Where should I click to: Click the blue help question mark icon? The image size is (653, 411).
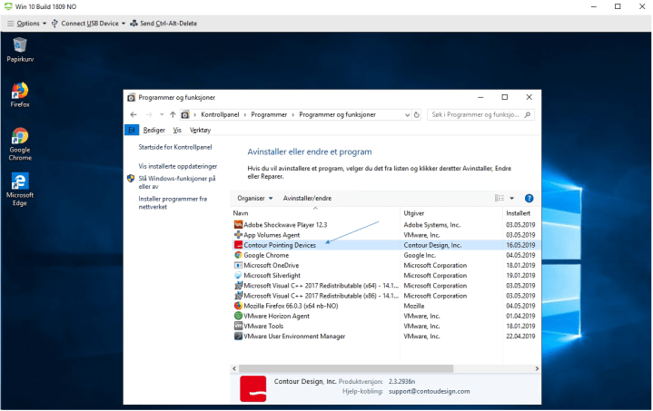coord(529,198)
